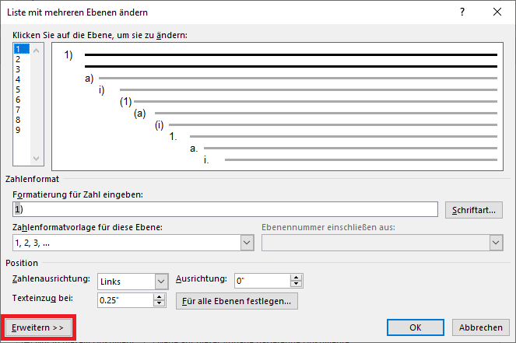Open the Ebenennummer einschließen aus dropdown

point(496,243)
